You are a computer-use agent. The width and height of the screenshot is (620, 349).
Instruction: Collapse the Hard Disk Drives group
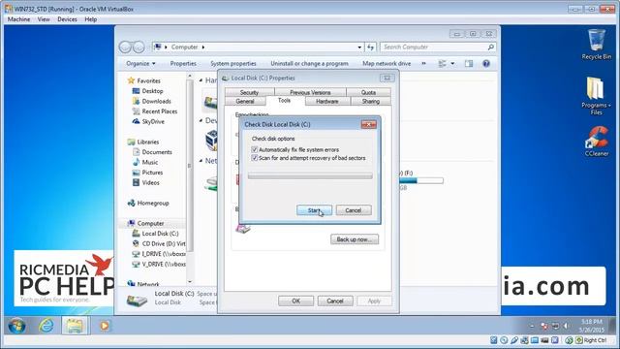(x=201, y=80)
